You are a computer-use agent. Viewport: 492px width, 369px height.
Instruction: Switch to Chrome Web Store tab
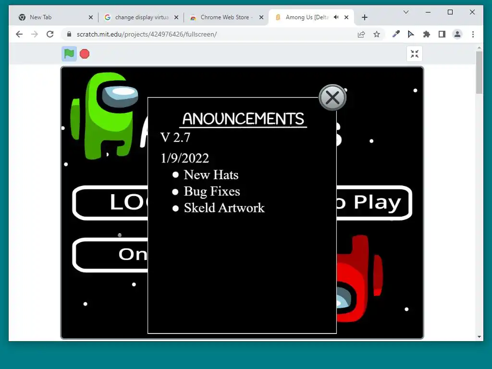click(x=226, y=17)
